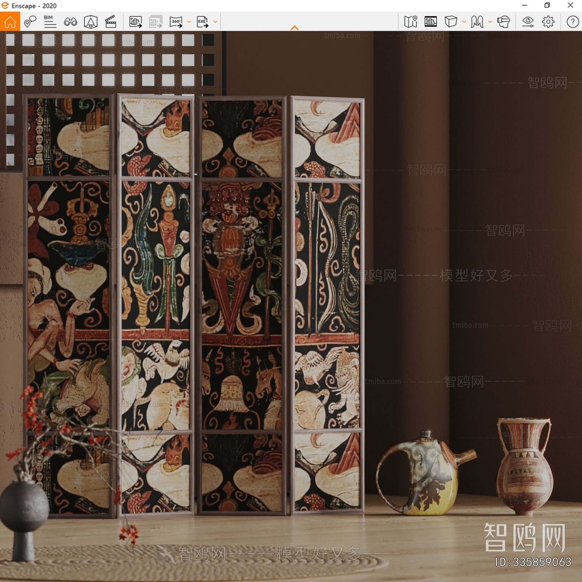Open view management binoculars icon

point(70,22)
